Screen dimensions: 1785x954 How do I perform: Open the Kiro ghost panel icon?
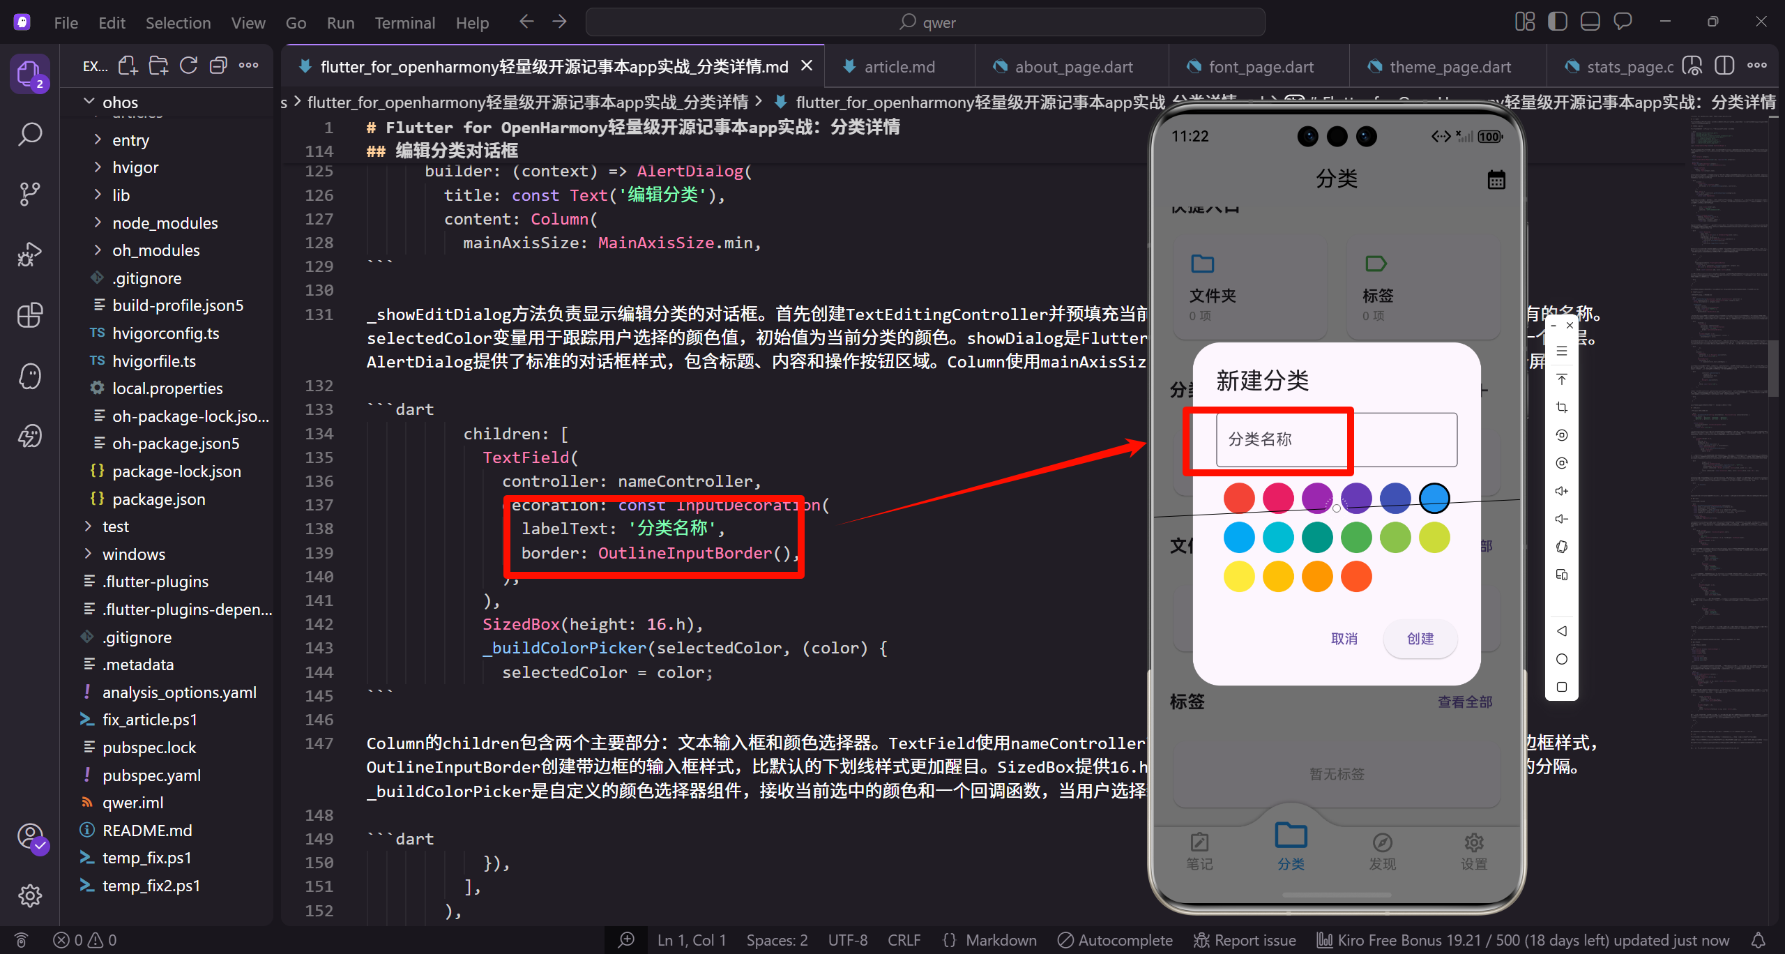point(29,376)
